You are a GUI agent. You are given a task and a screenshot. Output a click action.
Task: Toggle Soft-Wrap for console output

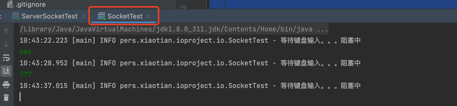click(6, 58)
